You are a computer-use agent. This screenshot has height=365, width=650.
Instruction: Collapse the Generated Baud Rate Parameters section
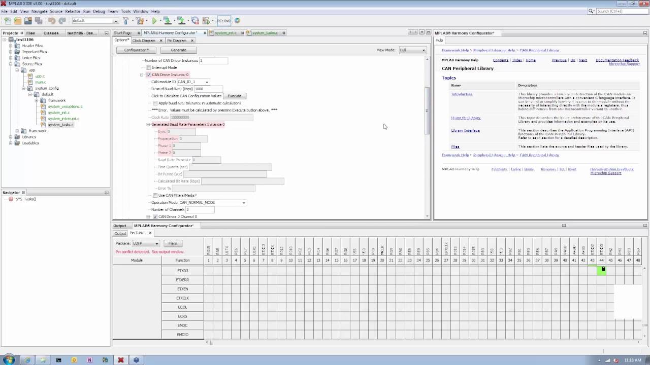(x=148, y=124)
